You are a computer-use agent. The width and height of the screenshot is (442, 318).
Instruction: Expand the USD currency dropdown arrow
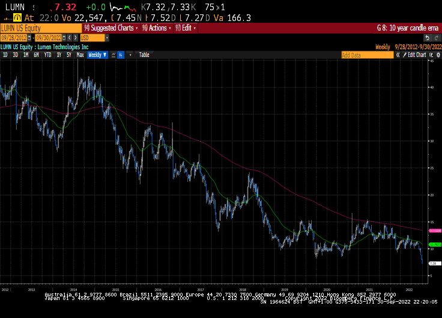point(107,38)
